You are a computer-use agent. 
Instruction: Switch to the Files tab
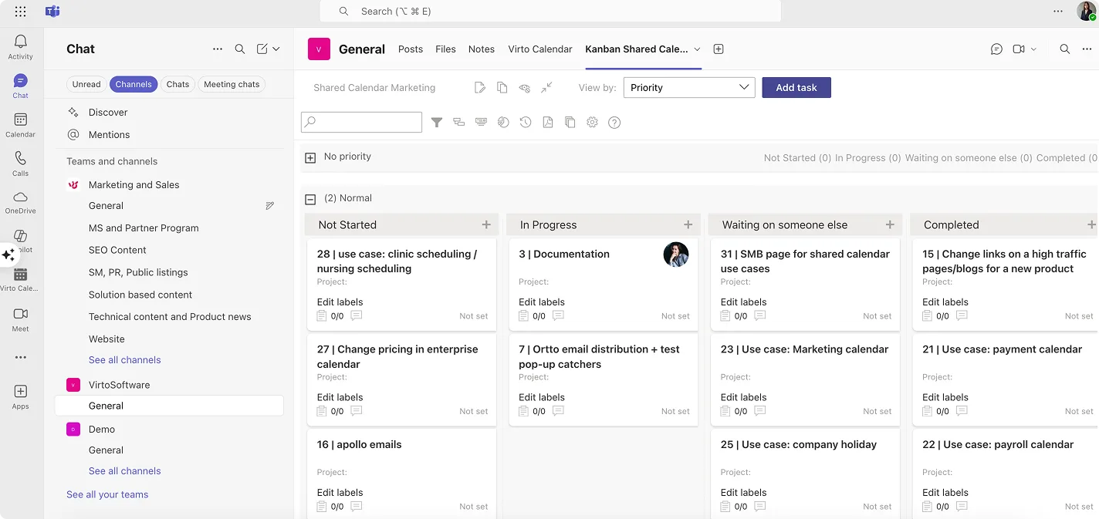click(445, 49)
